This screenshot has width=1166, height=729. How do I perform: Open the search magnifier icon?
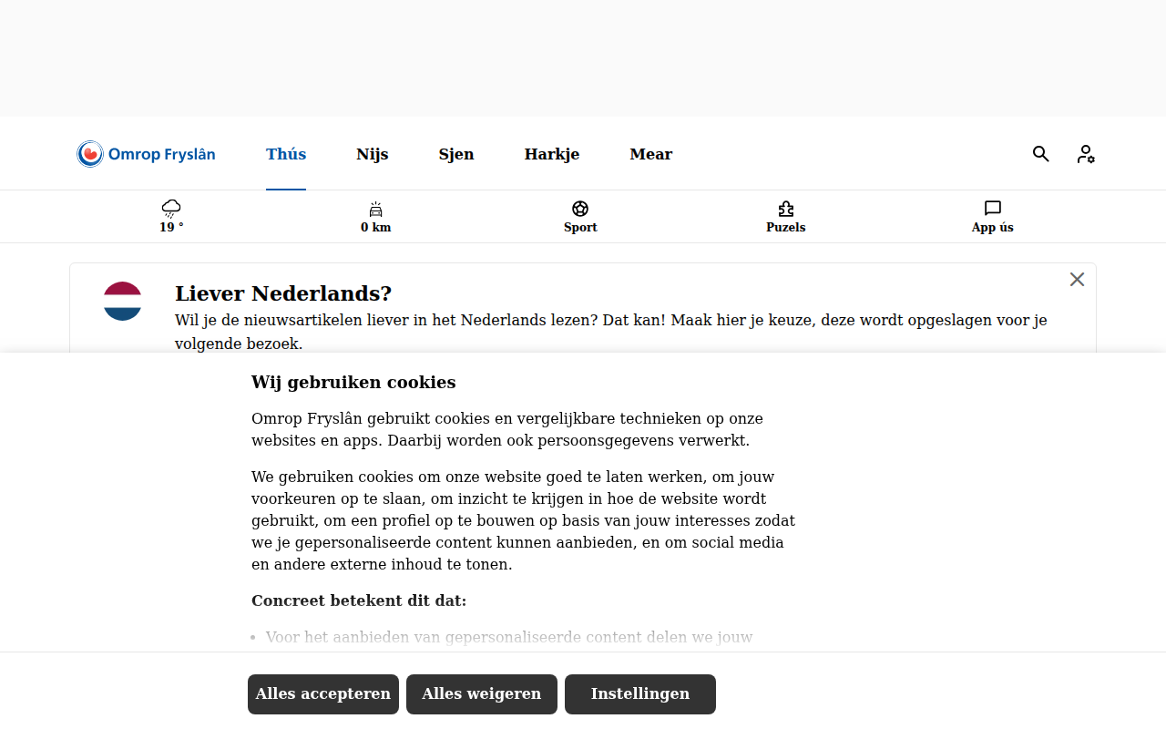(x=1041, y=154)
